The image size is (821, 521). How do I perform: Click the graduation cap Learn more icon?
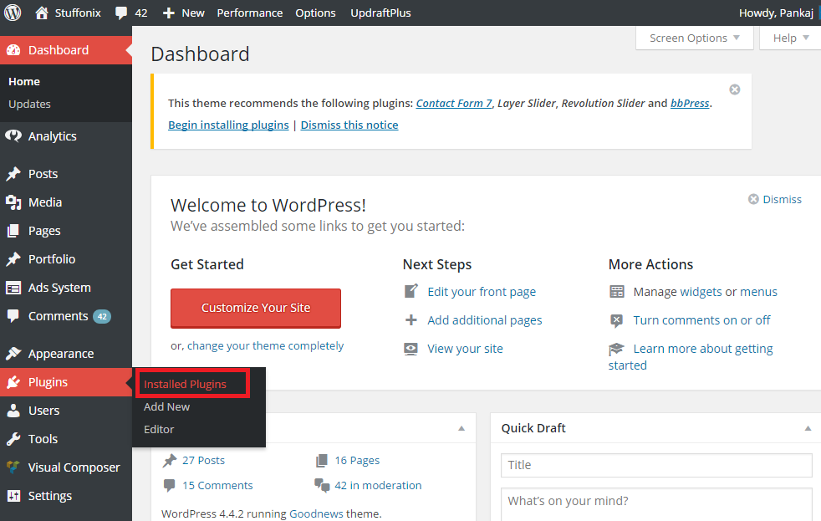(x=617, y=349)
